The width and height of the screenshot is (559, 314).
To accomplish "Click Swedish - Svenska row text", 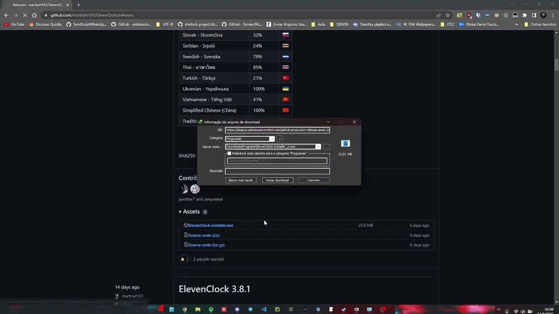I will point(201,57).
